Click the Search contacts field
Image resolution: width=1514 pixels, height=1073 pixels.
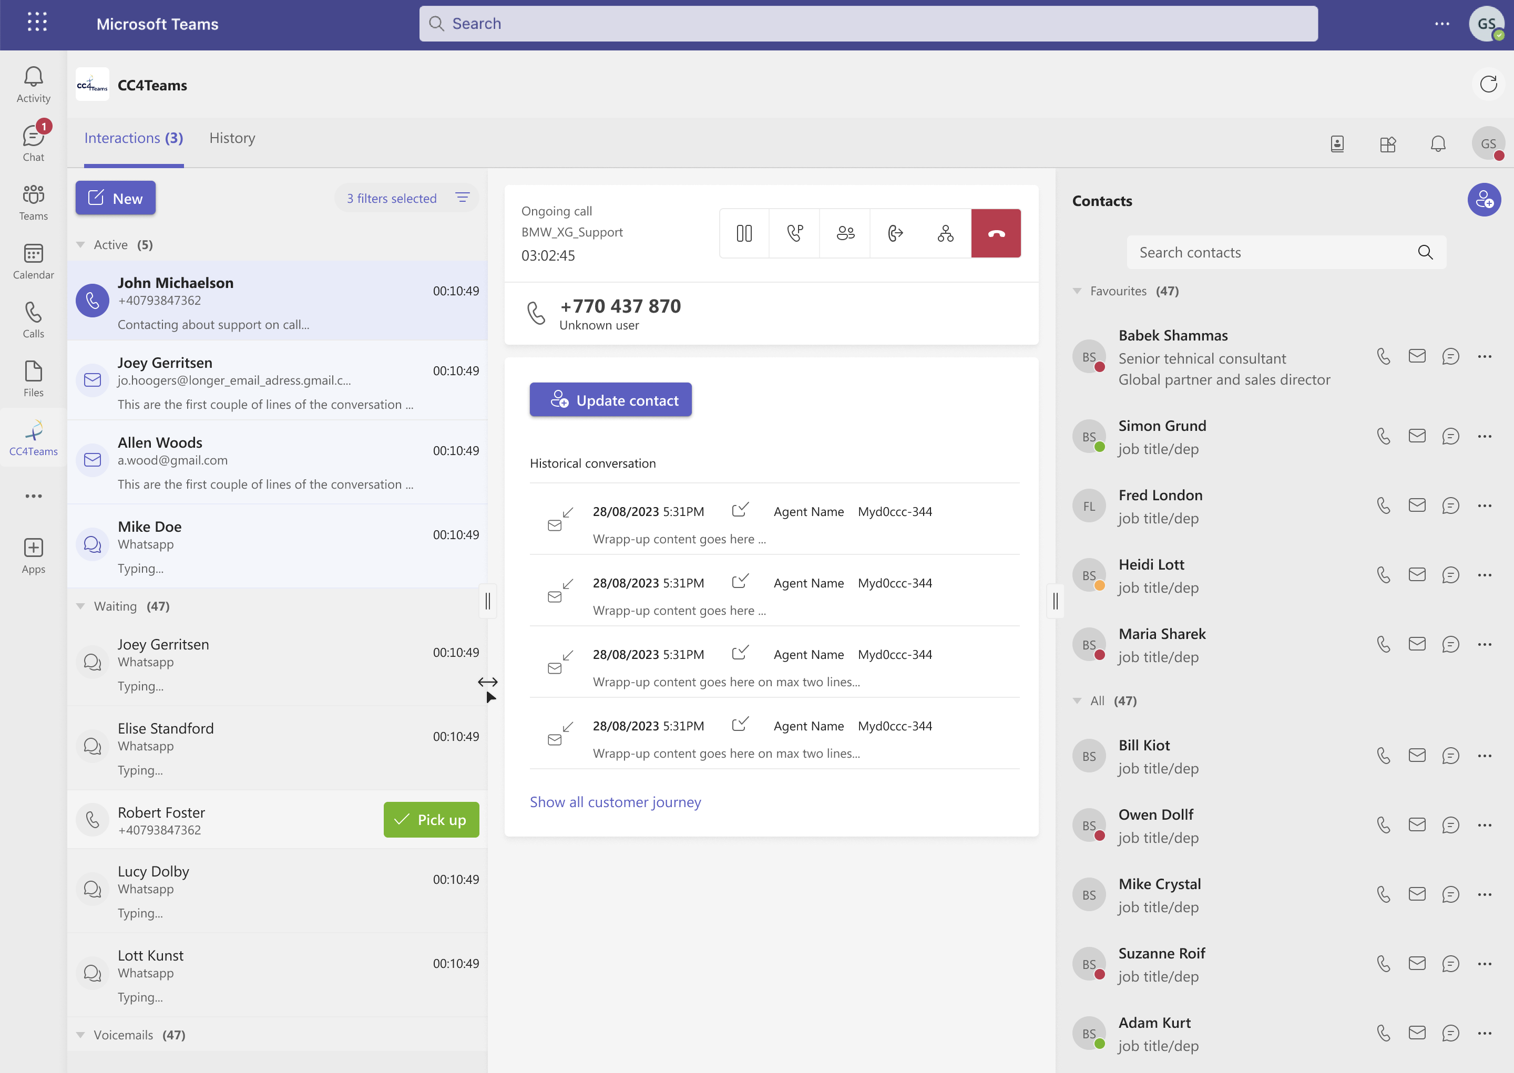pos(1286,252)
